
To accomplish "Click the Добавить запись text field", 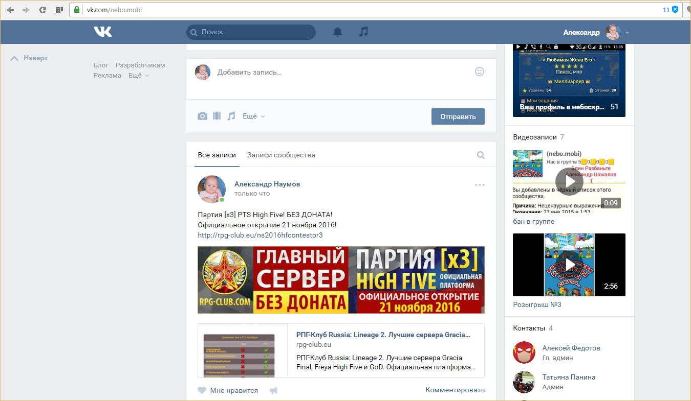I will 338,72.
